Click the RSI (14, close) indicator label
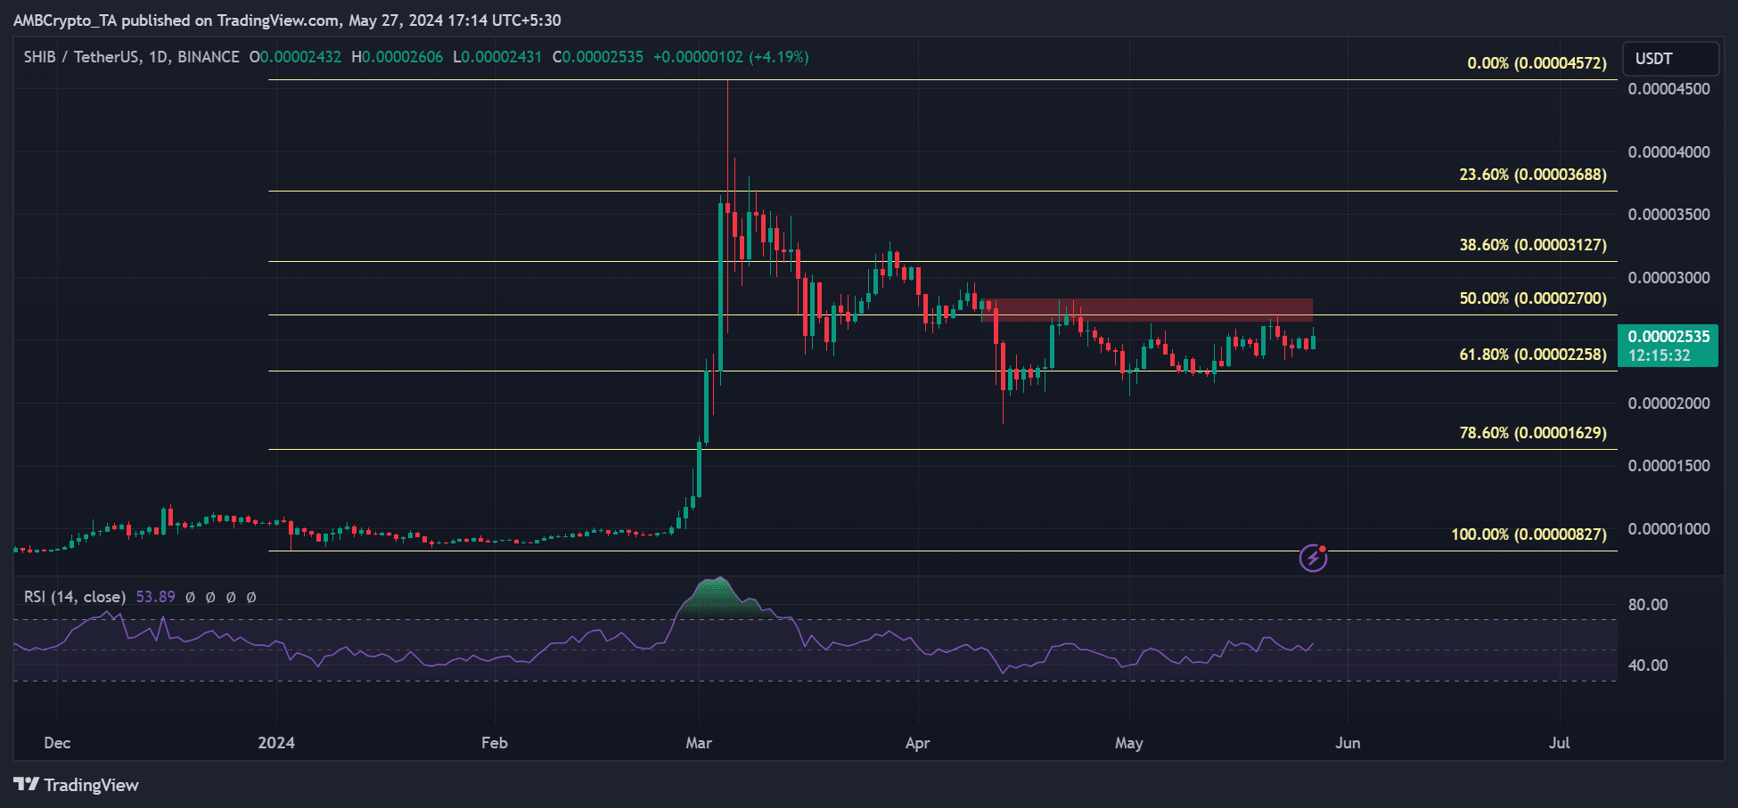Screen dimensions: 1738x808 coord(75,597)
